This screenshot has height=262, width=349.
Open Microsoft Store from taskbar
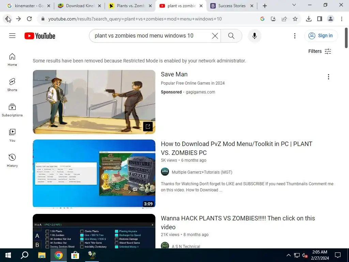(75, 255)
